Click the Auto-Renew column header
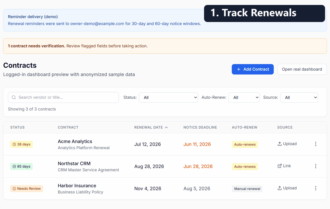The width and height of the screenshot is (330, 209). pos(245,127)
